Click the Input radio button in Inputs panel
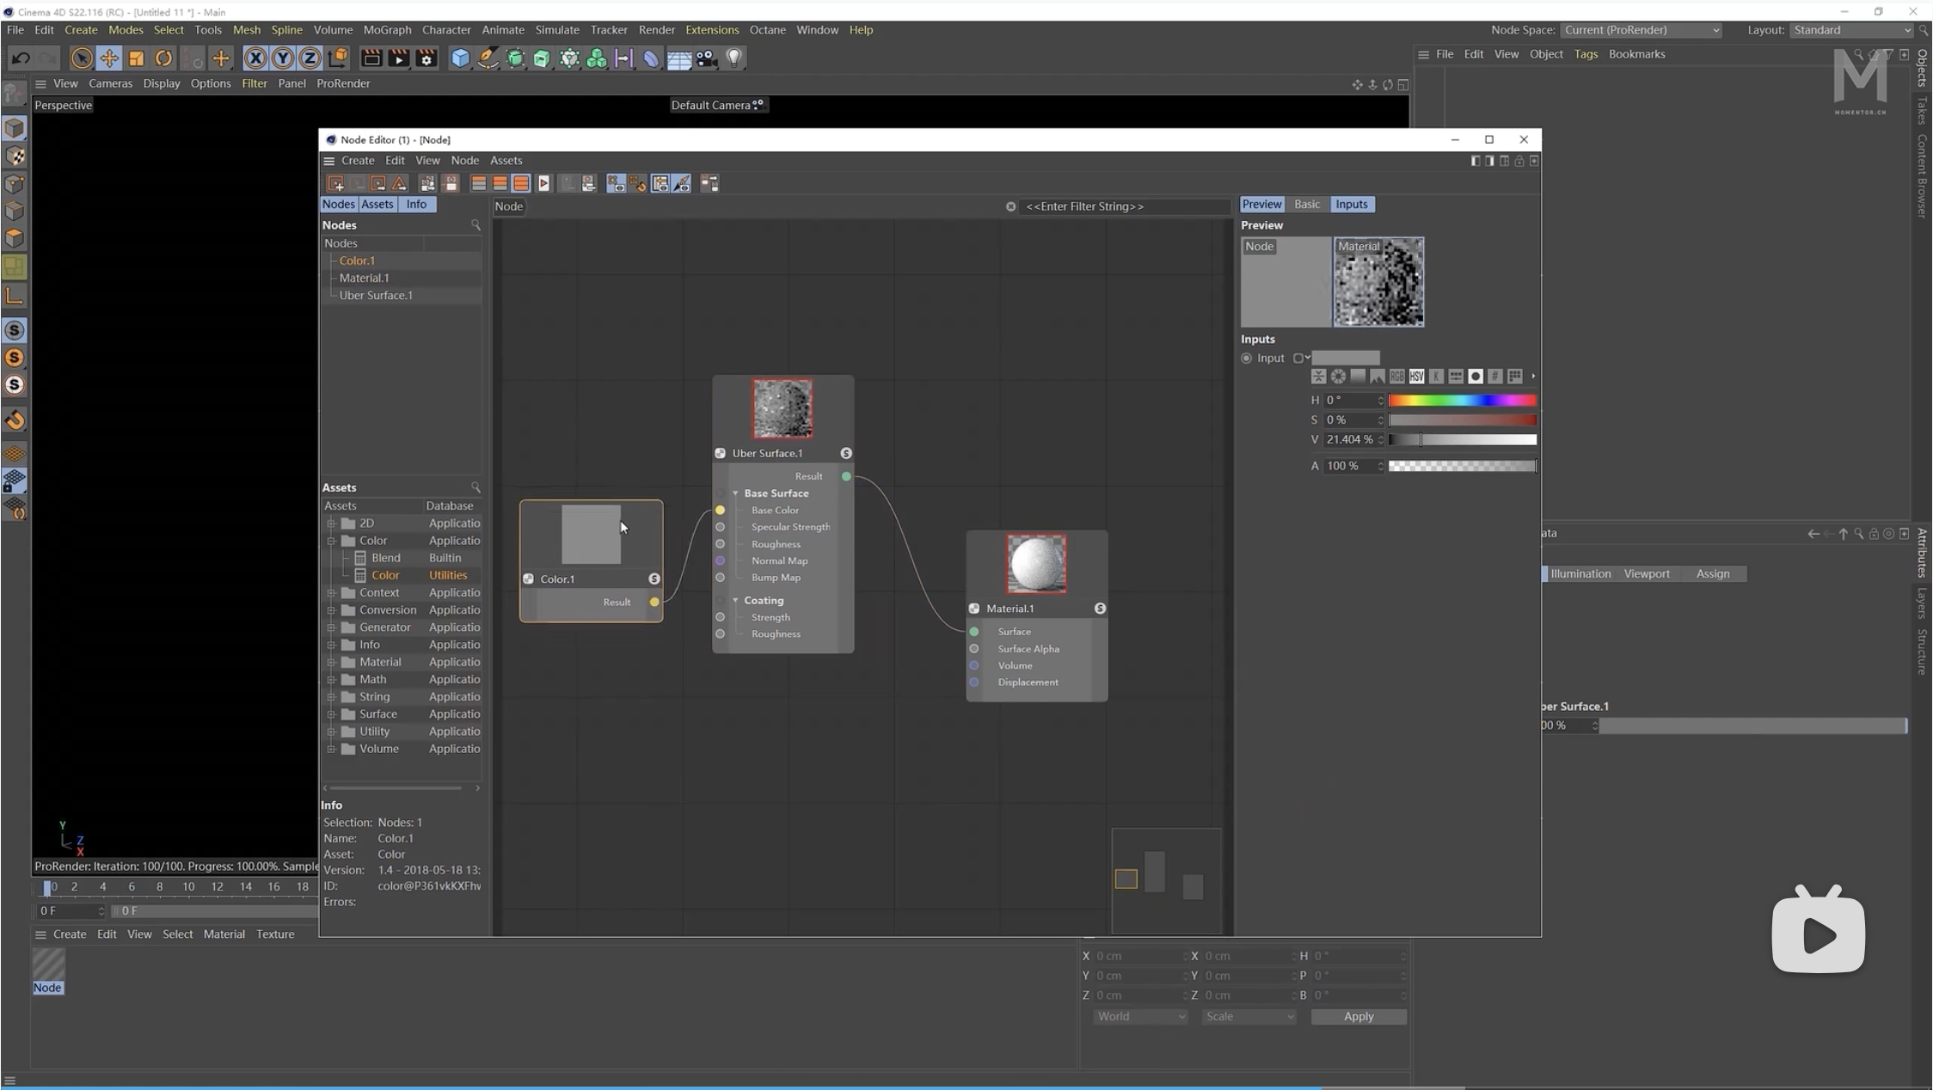 tap(1246, 358)
